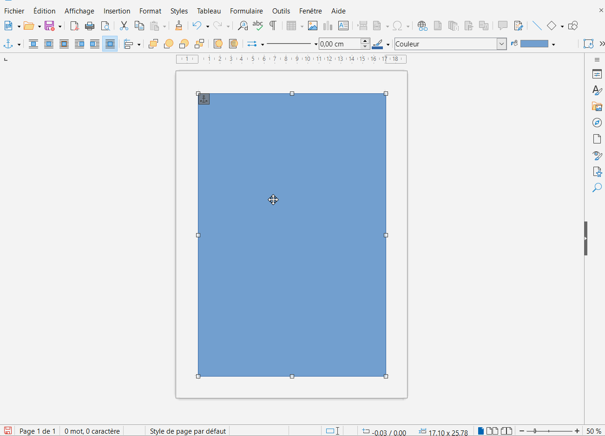
Task: Click the Export as PDF icon
Action: tap(74, 26)
